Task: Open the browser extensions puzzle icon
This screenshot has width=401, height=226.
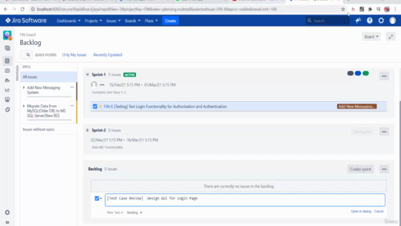Action: pyautogui.click(x=370, y=9)
